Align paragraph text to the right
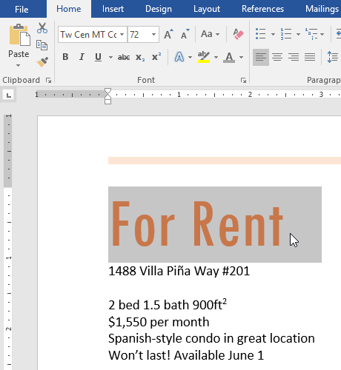This screenshot has height=370, width=341. [294, 57]
